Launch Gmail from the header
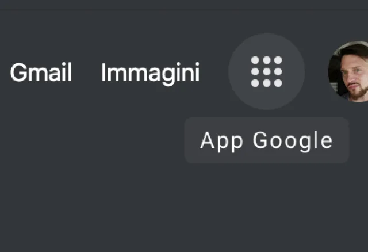This screenshot has width=368, height=252. (41, 73)
